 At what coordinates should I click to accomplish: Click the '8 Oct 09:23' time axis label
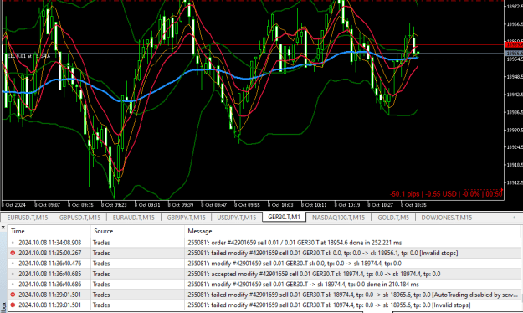pyautogui.click(x=114, y=205)
